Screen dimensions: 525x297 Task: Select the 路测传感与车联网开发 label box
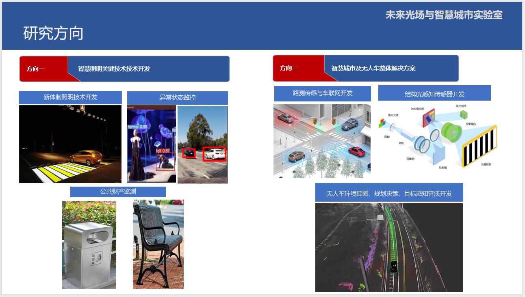click(x=322, y=93)
